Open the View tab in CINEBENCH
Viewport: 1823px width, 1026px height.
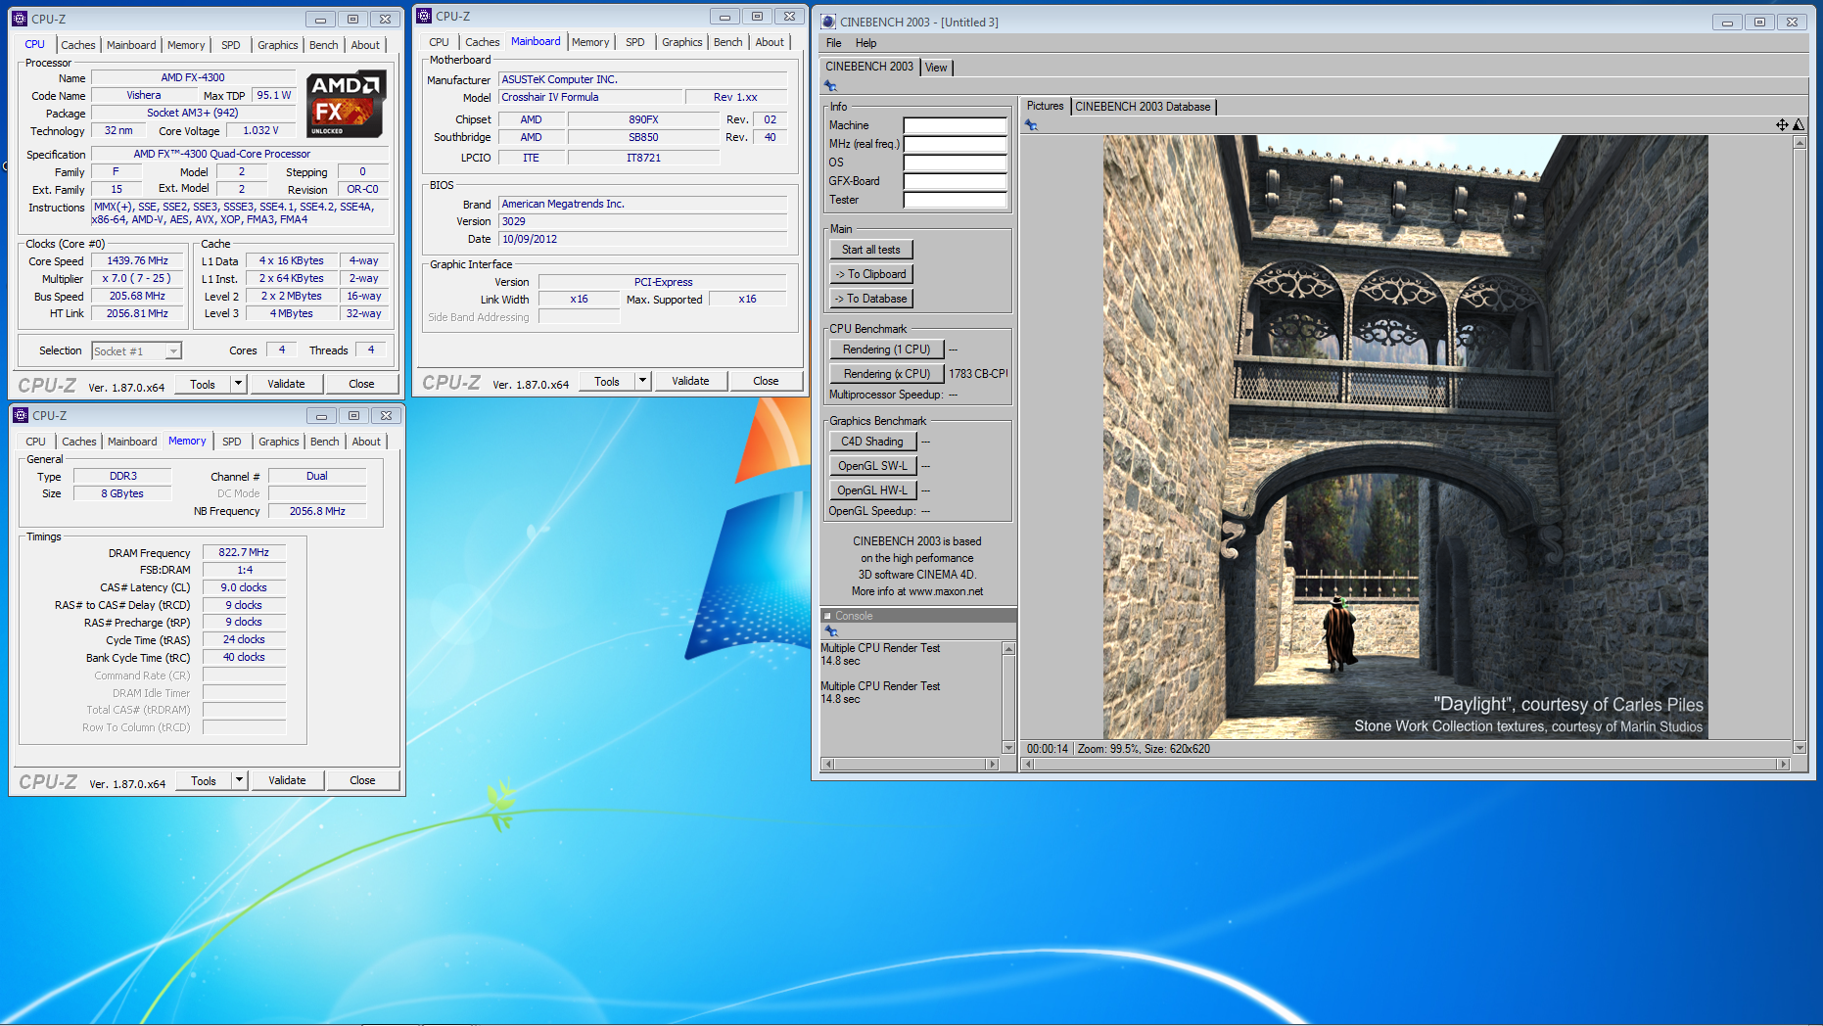(x=936, y=68)
